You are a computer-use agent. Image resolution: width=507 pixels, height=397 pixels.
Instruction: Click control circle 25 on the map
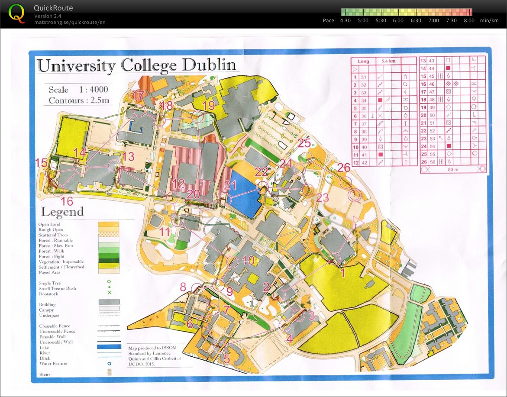307,157
